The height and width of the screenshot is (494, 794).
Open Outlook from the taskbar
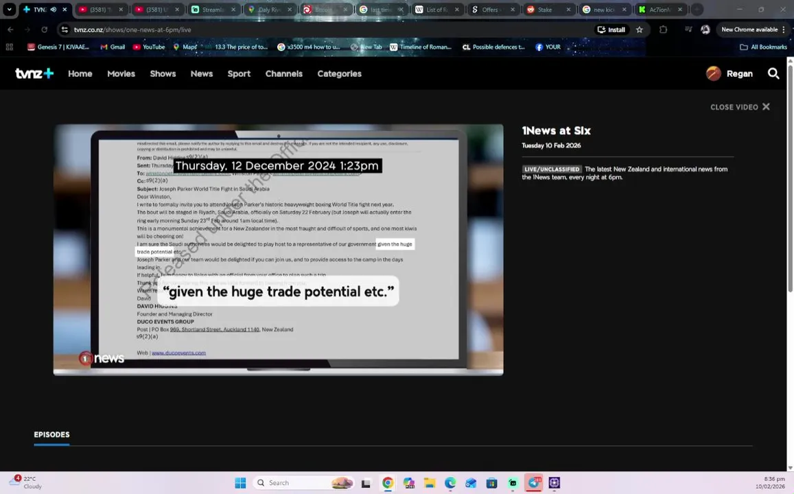pyautogui.click(x=471, y=483)
